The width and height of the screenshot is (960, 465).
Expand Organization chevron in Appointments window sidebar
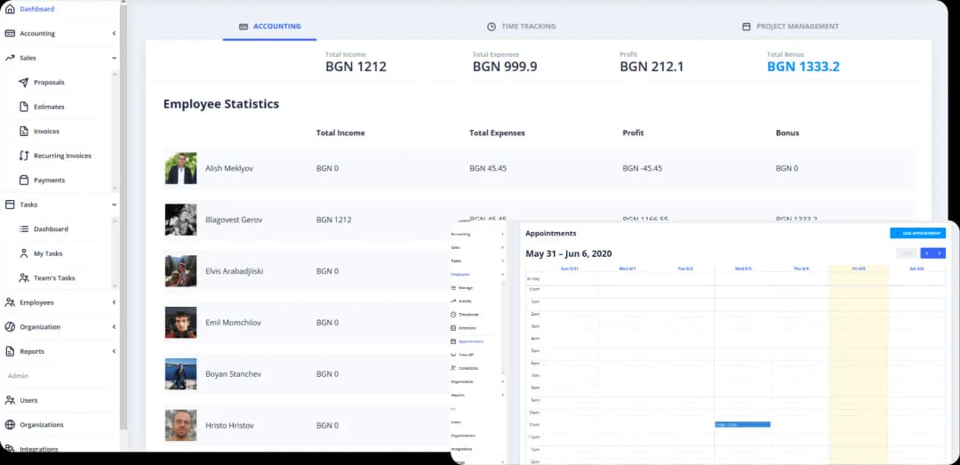click(x=502, y=381)
